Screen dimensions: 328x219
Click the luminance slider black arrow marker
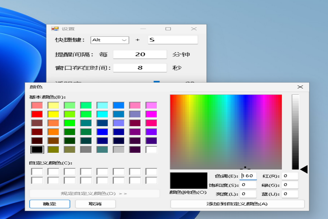click(x=304, y=169)
